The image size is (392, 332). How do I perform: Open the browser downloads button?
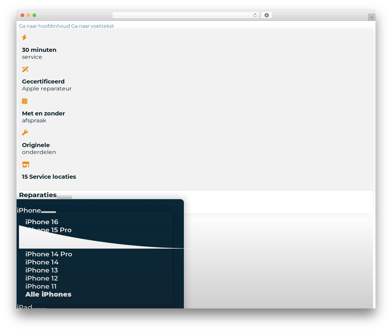pos(266,15)
